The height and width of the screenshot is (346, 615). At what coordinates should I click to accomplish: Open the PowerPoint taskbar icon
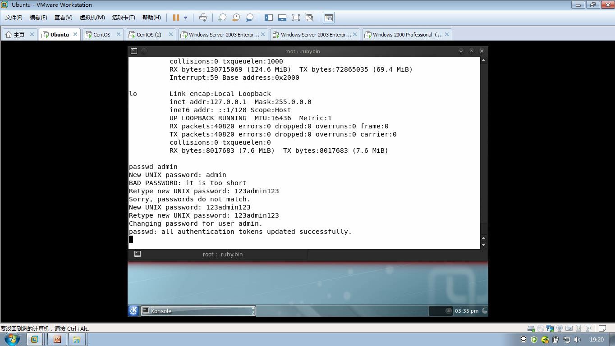point(57,339)
